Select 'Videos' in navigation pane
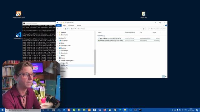This screenshot has height=112, width=200. point(63,58)
